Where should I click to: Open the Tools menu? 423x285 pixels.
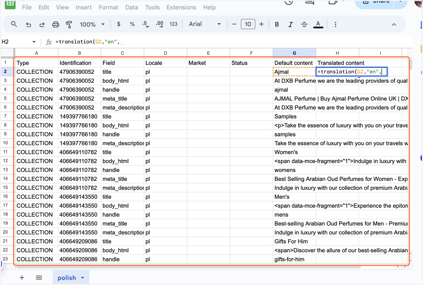[x=152, y=7]
